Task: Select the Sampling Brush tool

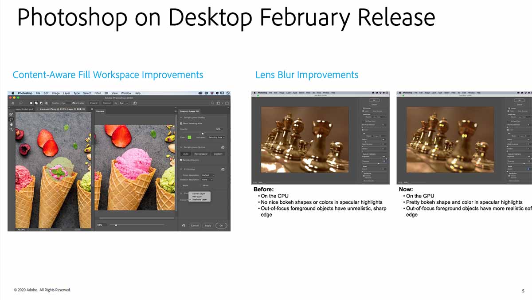Action: (11, 114)
